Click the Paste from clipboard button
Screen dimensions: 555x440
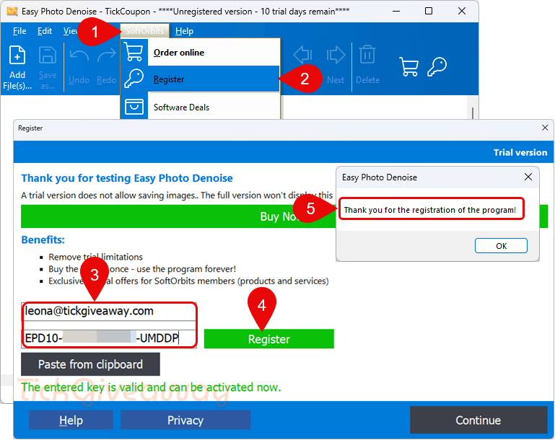(90, 364)
